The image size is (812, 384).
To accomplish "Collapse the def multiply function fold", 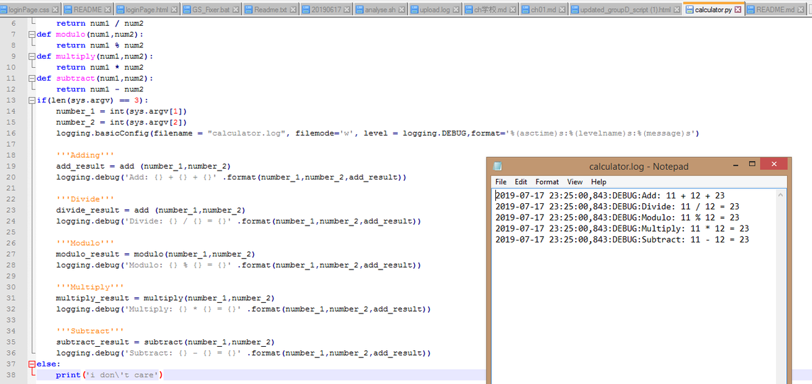I will (31, 56).
